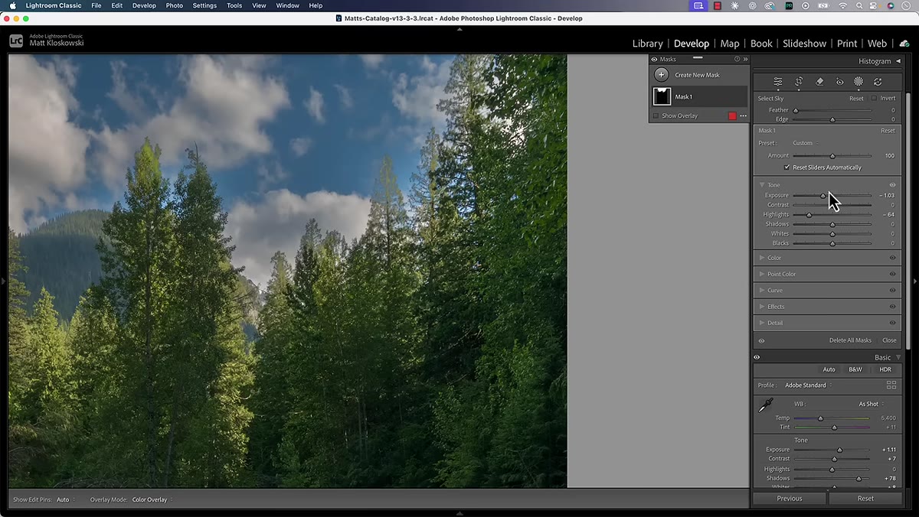
Task: Click the Presets sync circular-arrows icon
Action: click(x=878, y=82)
